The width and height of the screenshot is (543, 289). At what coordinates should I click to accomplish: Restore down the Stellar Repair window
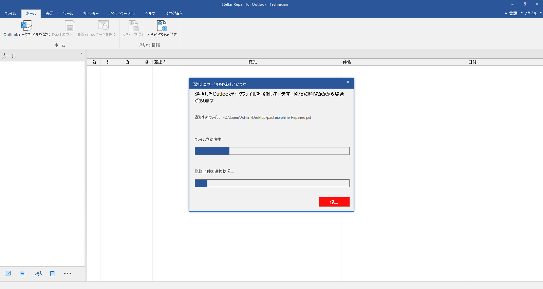525,4
